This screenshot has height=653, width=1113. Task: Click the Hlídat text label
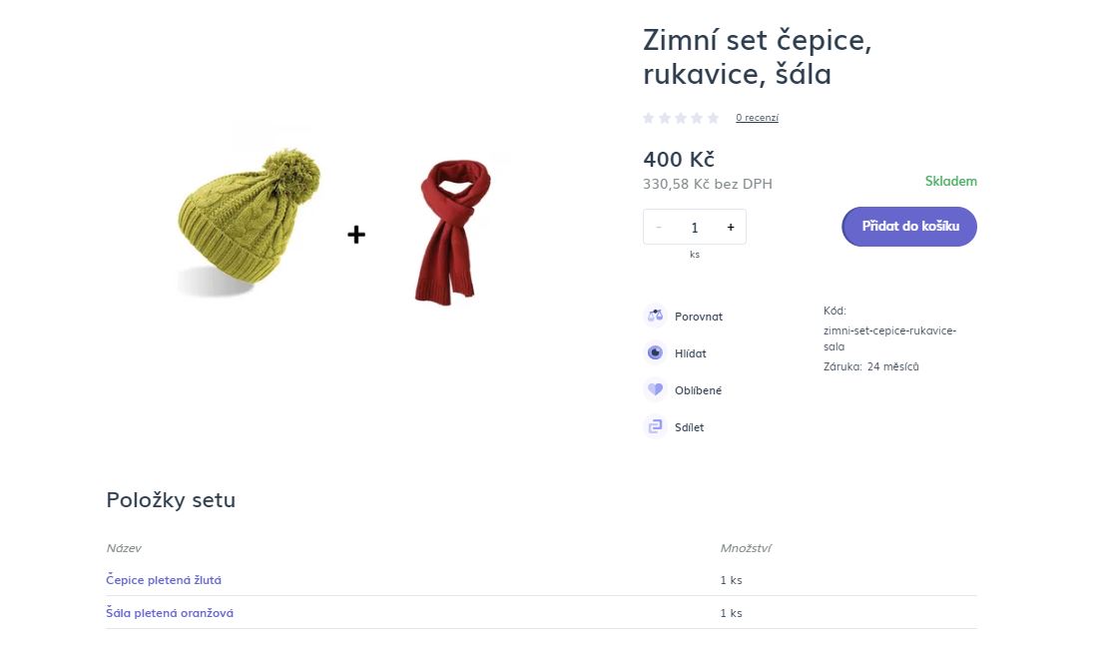(x=691, y=353)
